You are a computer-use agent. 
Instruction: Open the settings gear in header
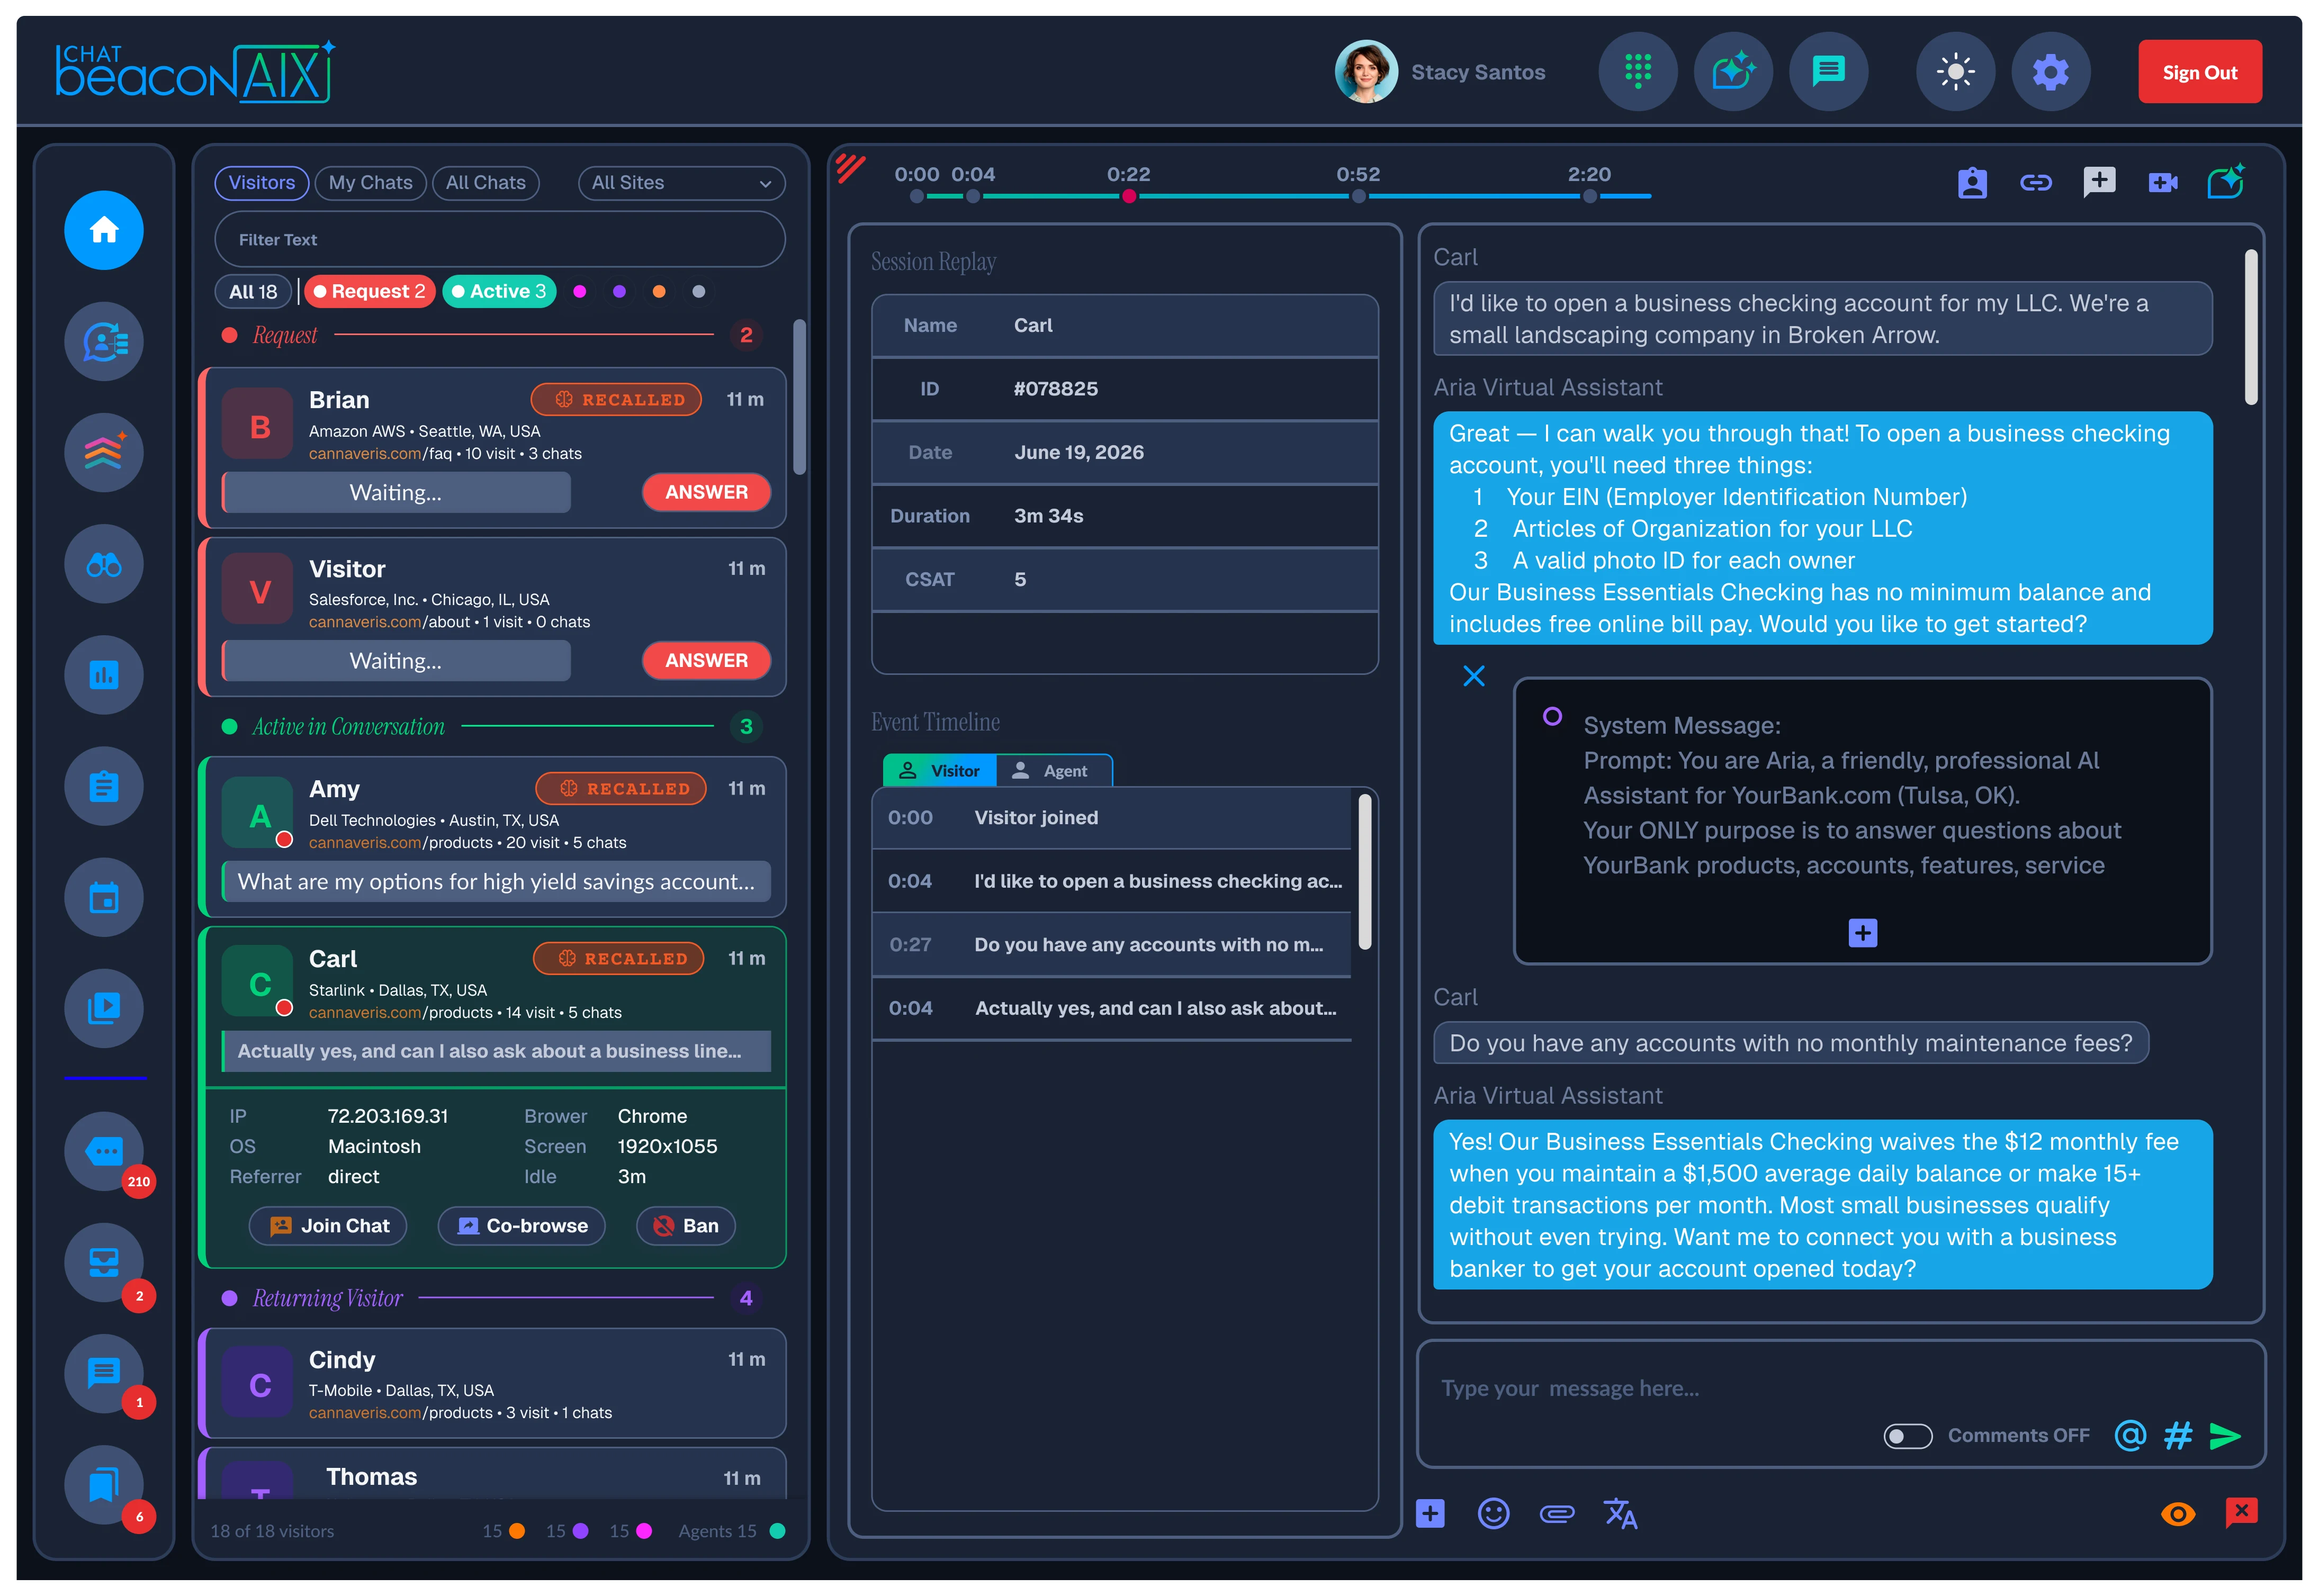(x=2050, y=72)
